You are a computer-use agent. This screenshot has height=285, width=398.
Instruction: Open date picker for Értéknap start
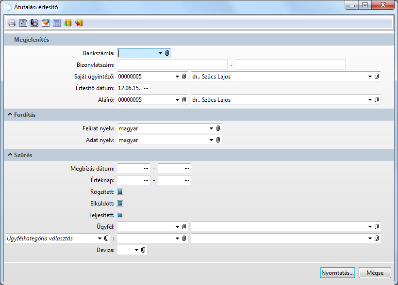point(146,180)
